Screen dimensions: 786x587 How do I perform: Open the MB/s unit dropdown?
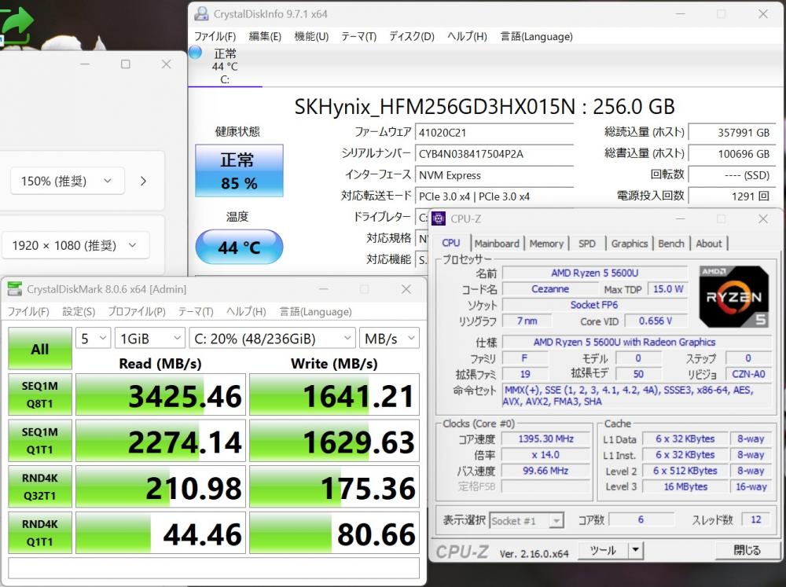(388, 338)
